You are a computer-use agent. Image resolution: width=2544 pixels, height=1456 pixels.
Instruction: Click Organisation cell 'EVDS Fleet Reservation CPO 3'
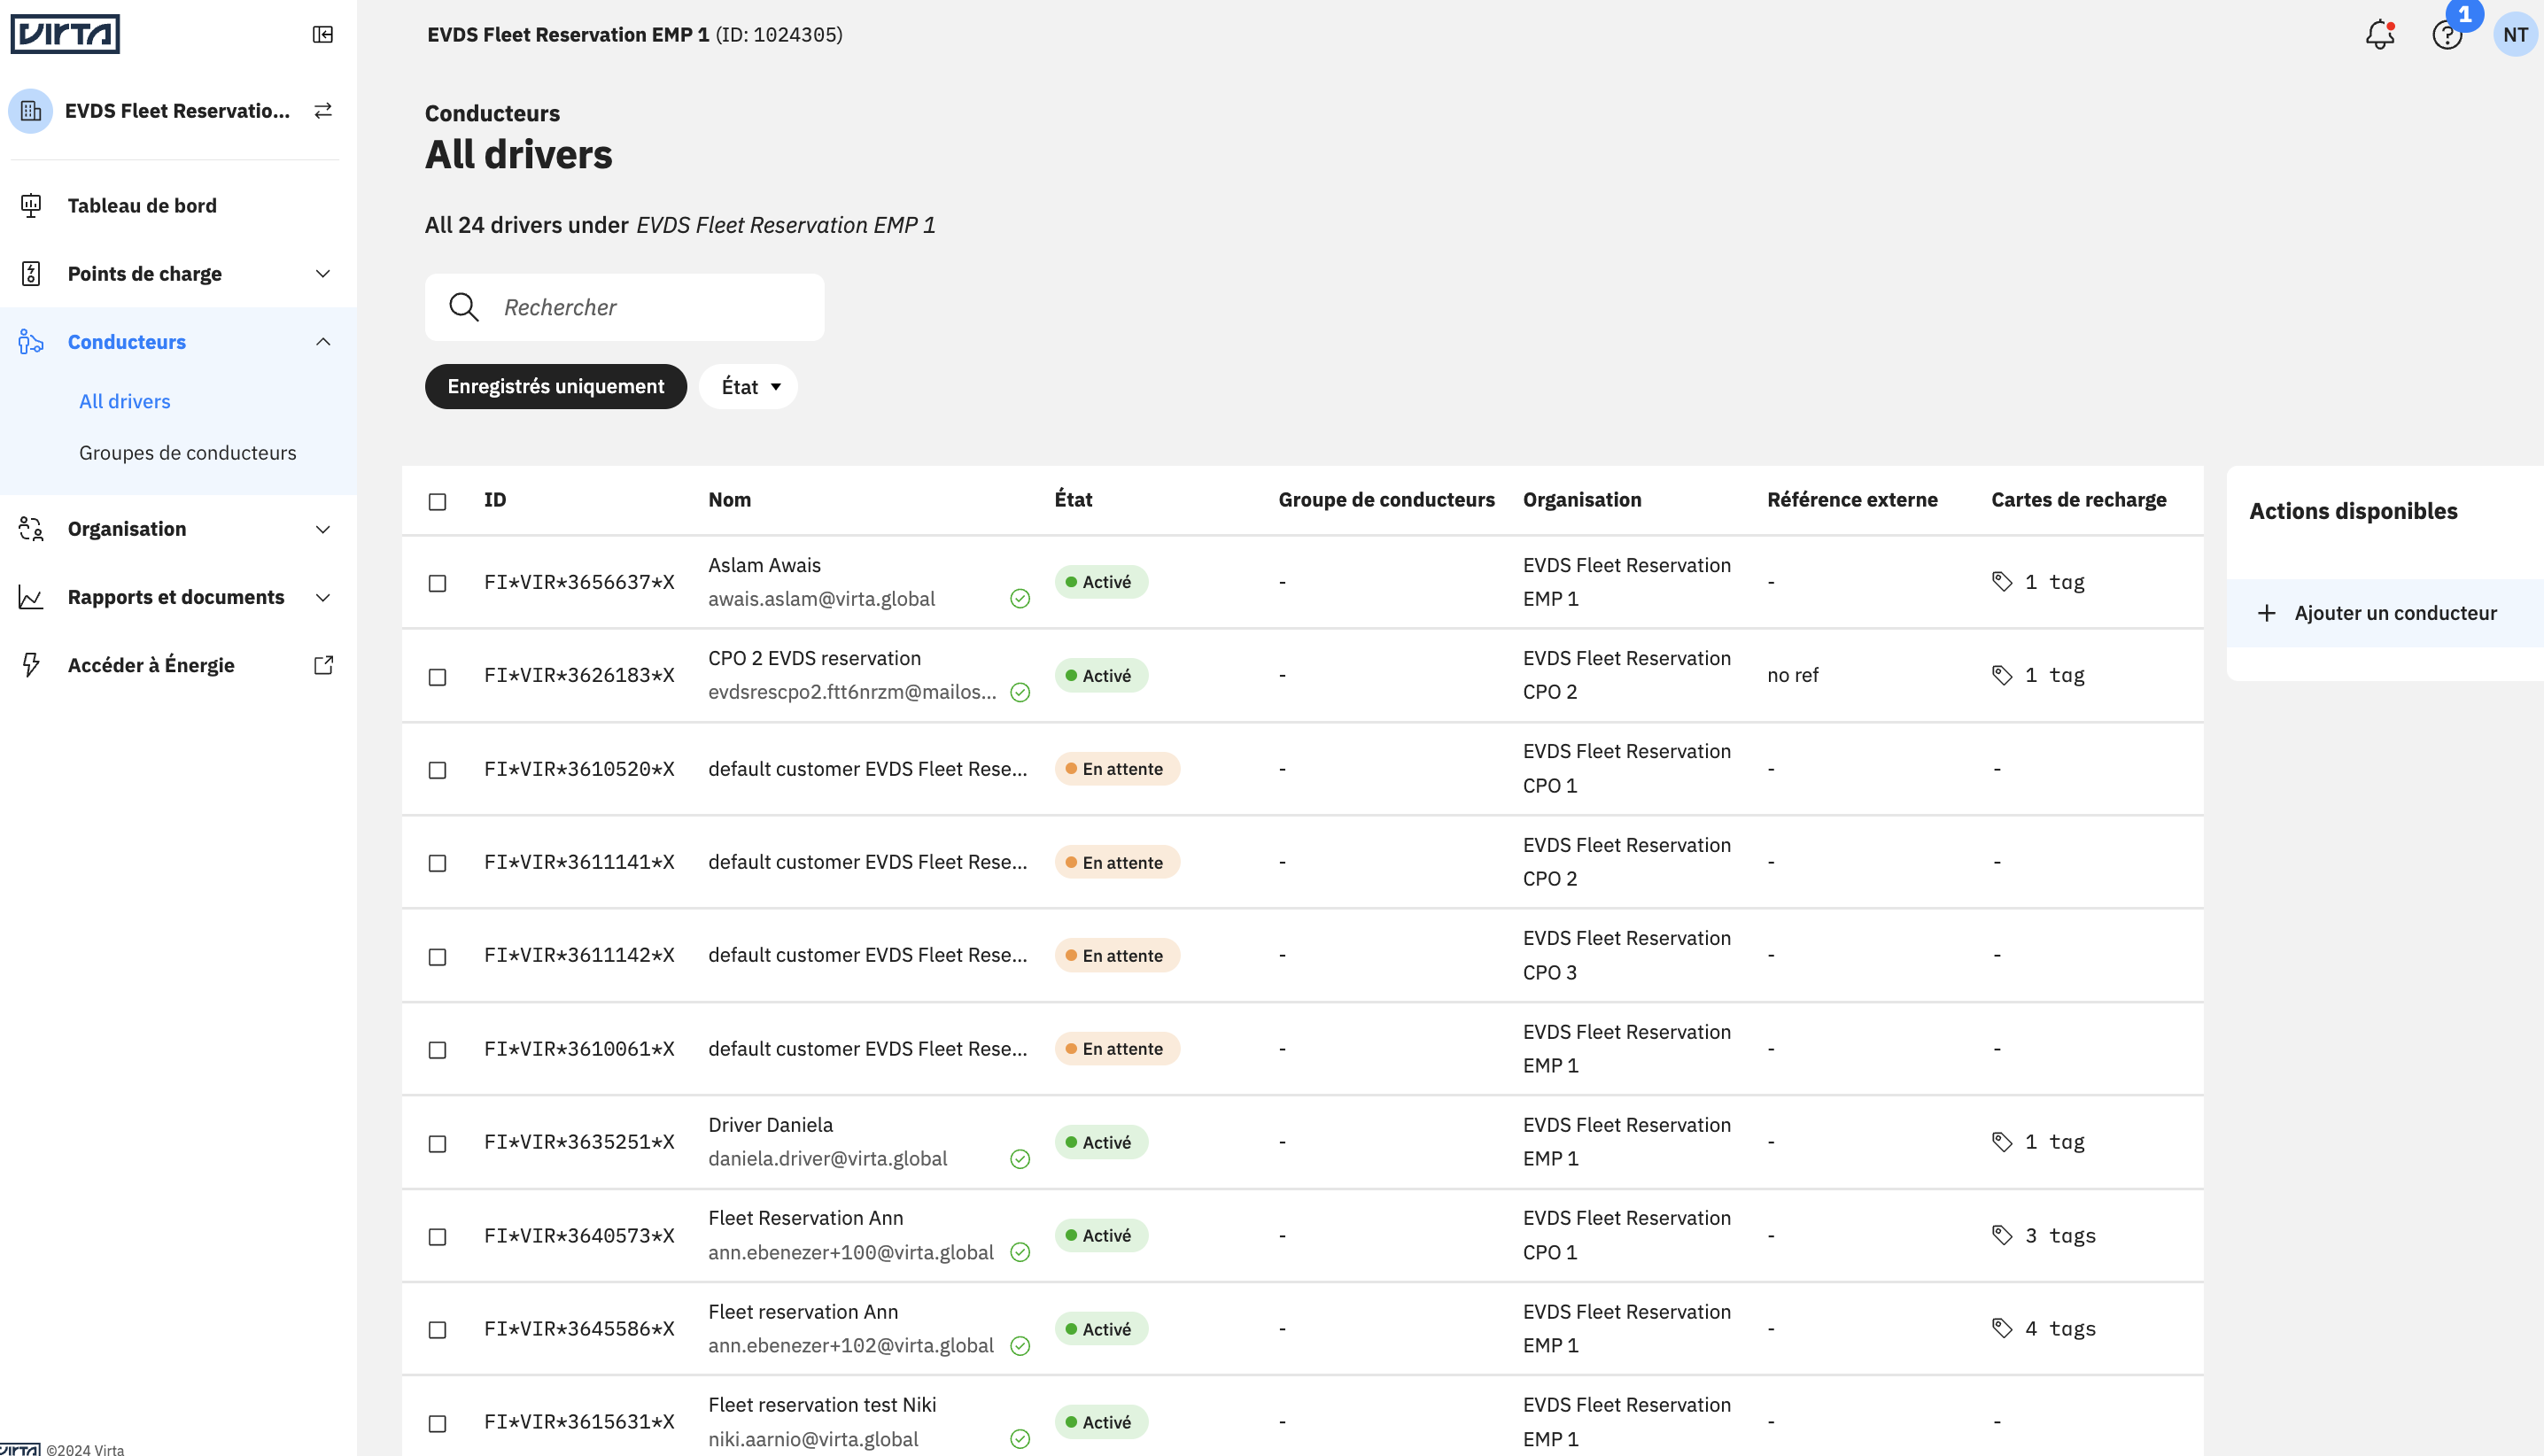1626,956
